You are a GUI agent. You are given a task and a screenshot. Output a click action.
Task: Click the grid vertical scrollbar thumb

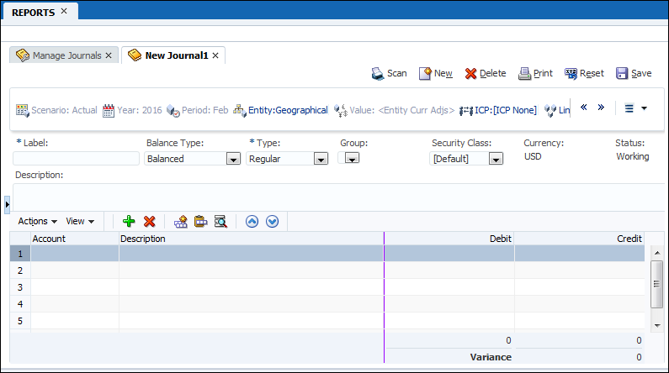[656, 284]
